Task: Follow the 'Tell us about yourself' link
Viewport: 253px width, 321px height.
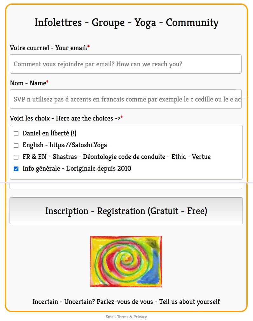Action: 126,301
